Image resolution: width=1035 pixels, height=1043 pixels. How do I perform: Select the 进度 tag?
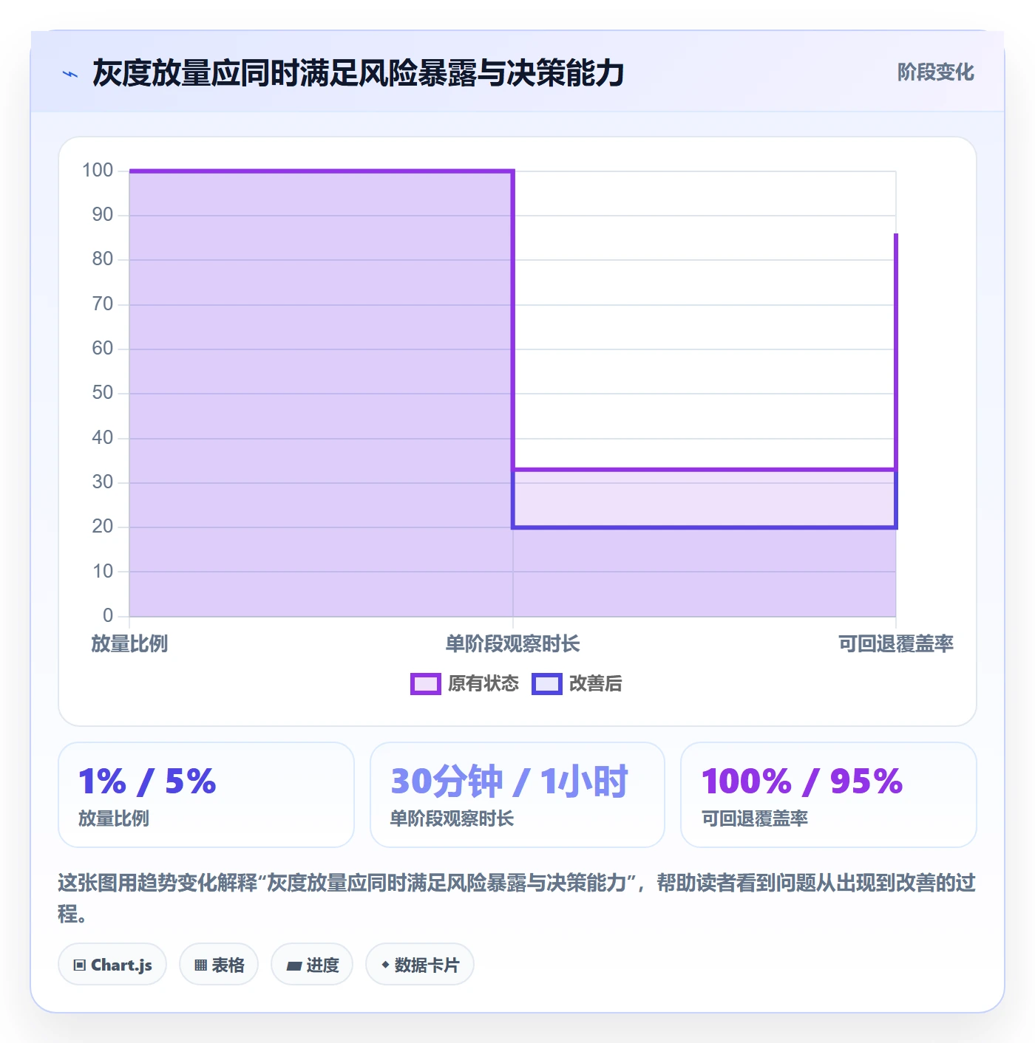[x=312, y=964]
